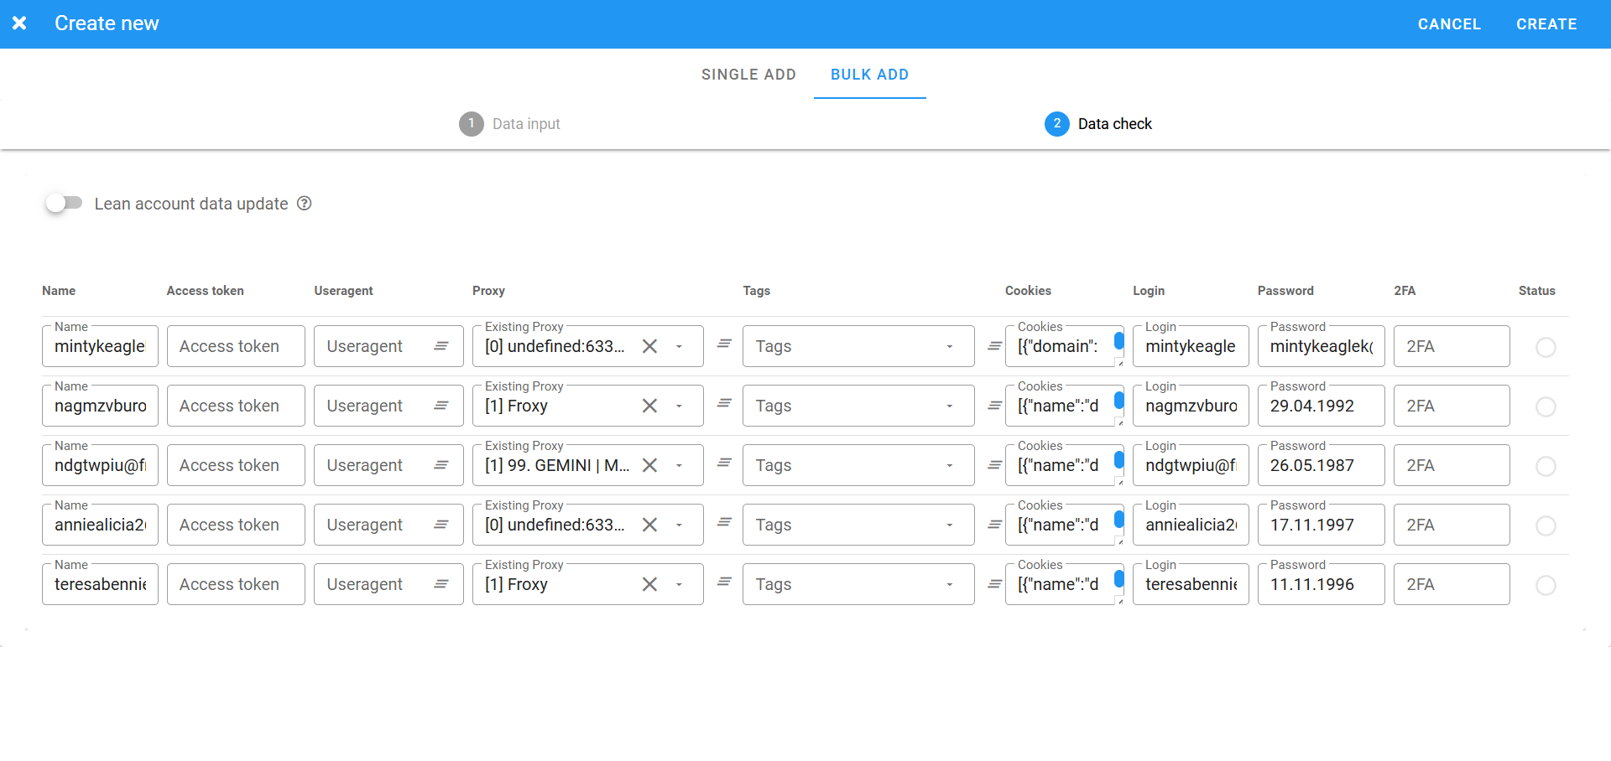Screen dimensions: 1611x761
Task: Focus 2FA field in mintykeagle row
Action: point(1452,346)
